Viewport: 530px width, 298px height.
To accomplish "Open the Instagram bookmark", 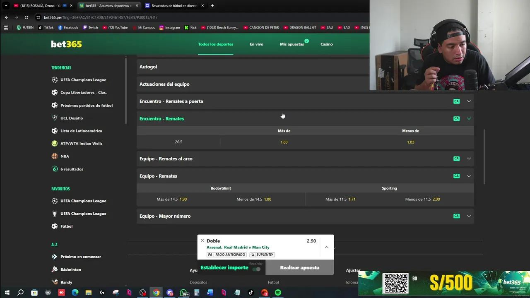I will (x=169, y=27).
